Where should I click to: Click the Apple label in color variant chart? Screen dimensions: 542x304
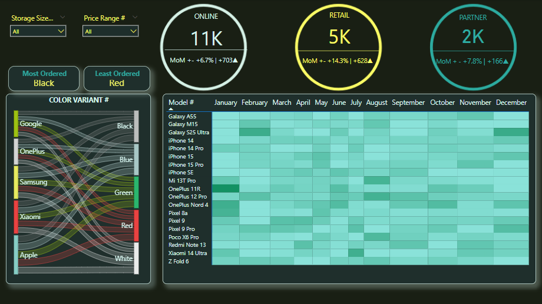click(29, 255)
